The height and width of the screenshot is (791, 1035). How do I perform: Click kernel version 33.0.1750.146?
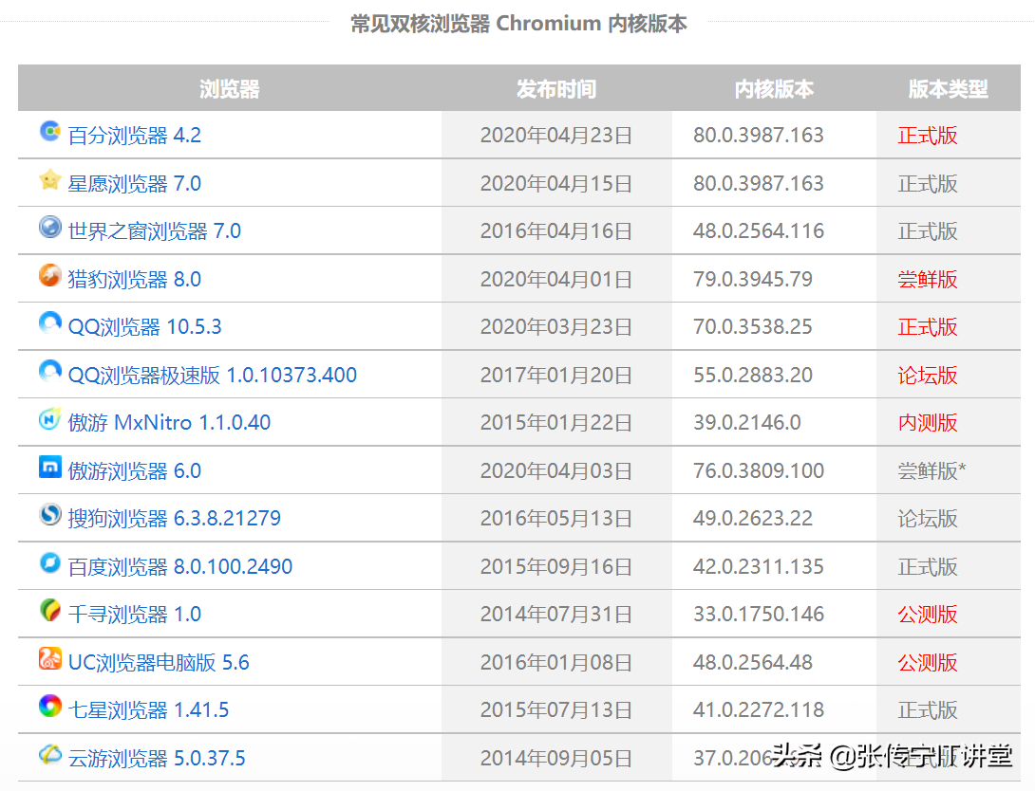click(x=759, y=615)
